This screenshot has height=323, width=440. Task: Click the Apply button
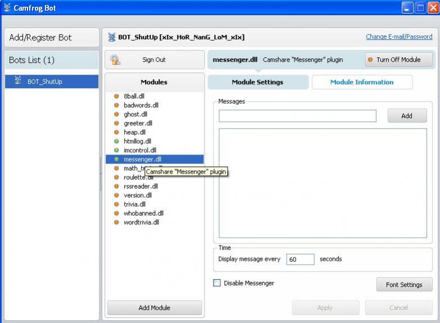coord(325,308)
